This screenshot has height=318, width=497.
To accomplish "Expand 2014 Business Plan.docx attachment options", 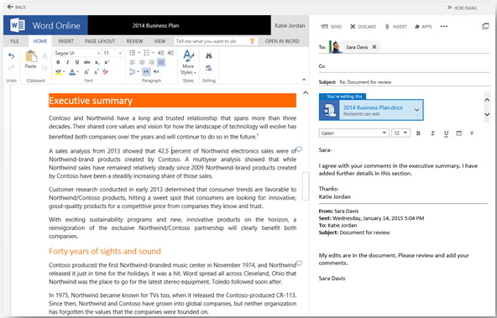I will click(x=416, y=110).
